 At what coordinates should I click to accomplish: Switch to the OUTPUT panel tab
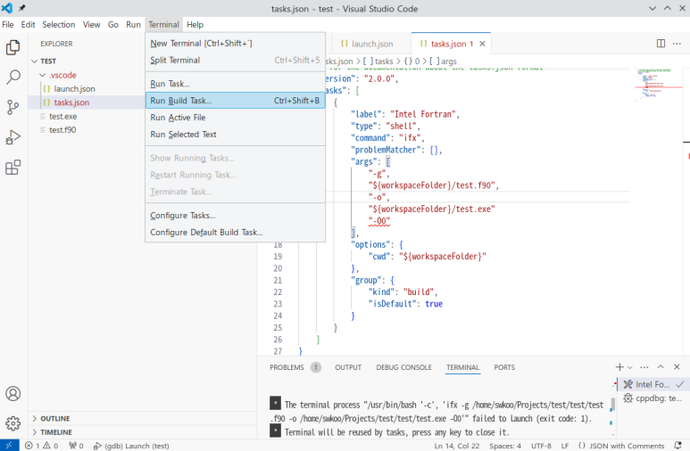pos(348,367)
